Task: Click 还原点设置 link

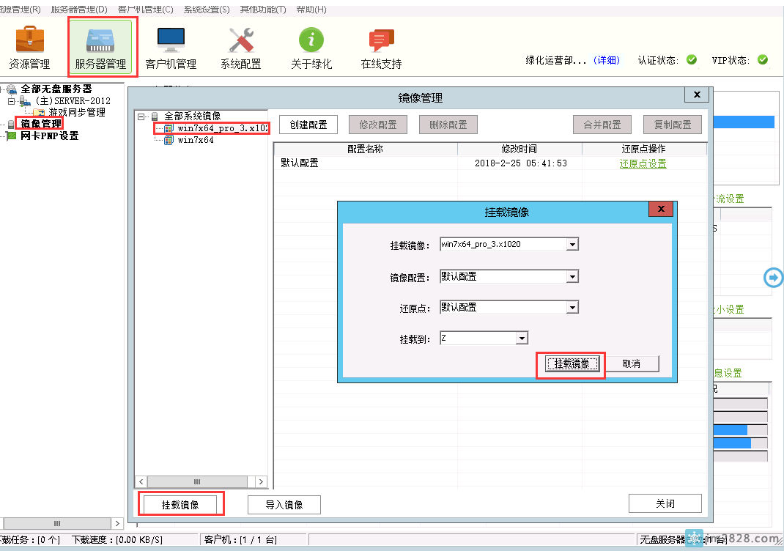Action: click(643, 163)
